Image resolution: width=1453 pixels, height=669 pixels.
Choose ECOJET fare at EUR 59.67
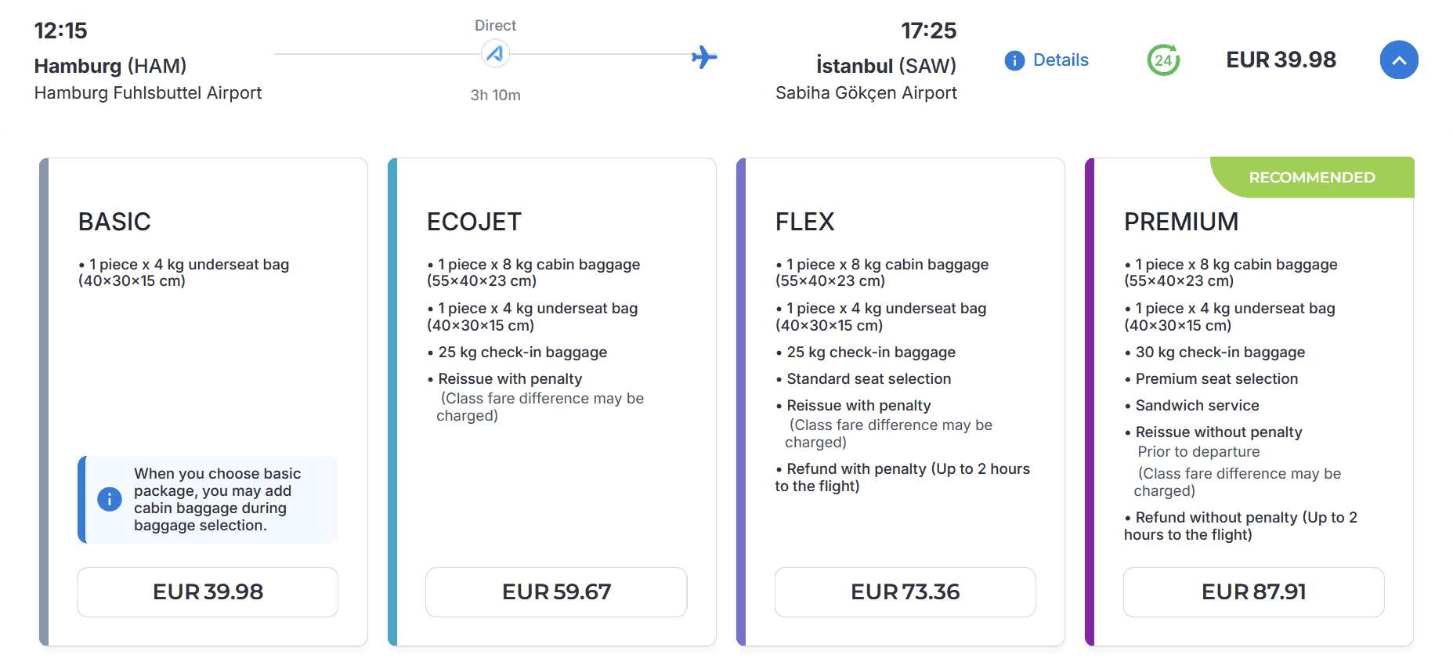[556, 592]
